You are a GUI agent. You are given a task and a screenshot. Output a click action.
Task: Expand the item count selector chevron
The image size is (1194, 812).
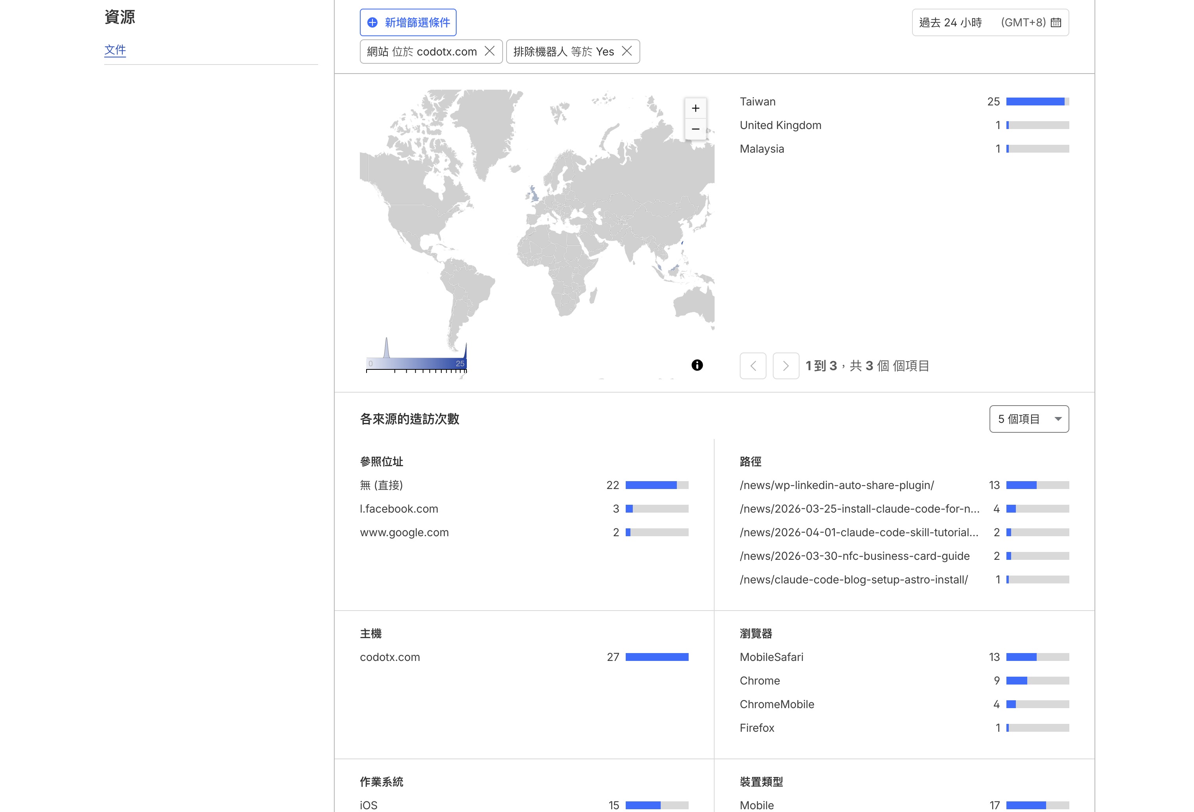point(1058,419)
